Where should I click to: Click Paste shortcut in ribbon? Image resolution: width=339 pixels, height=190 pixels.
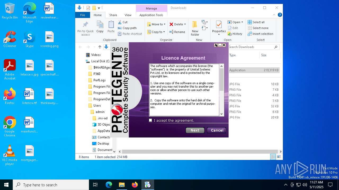[x=130, y=34]
